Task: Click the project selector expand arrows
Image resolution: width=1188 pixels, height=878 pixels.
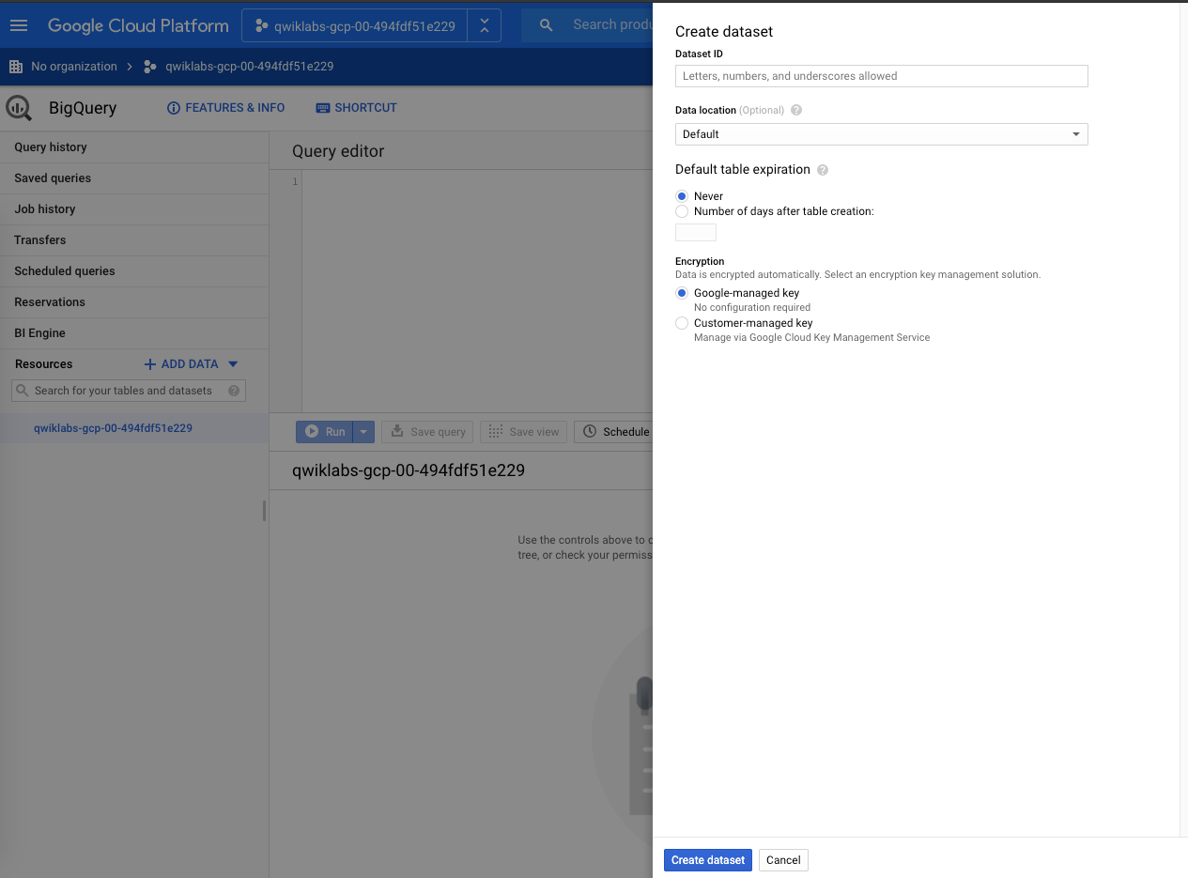Action: [x=484, y=25]
